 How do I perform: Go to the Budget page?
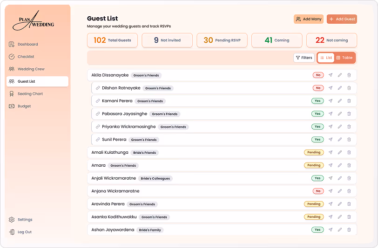pos(24,106)
